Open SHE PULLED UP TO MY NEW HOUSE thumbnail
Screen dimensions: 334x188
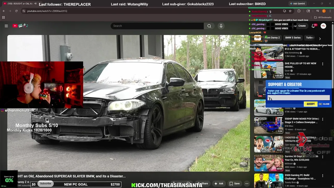click(x=269, y=70)
